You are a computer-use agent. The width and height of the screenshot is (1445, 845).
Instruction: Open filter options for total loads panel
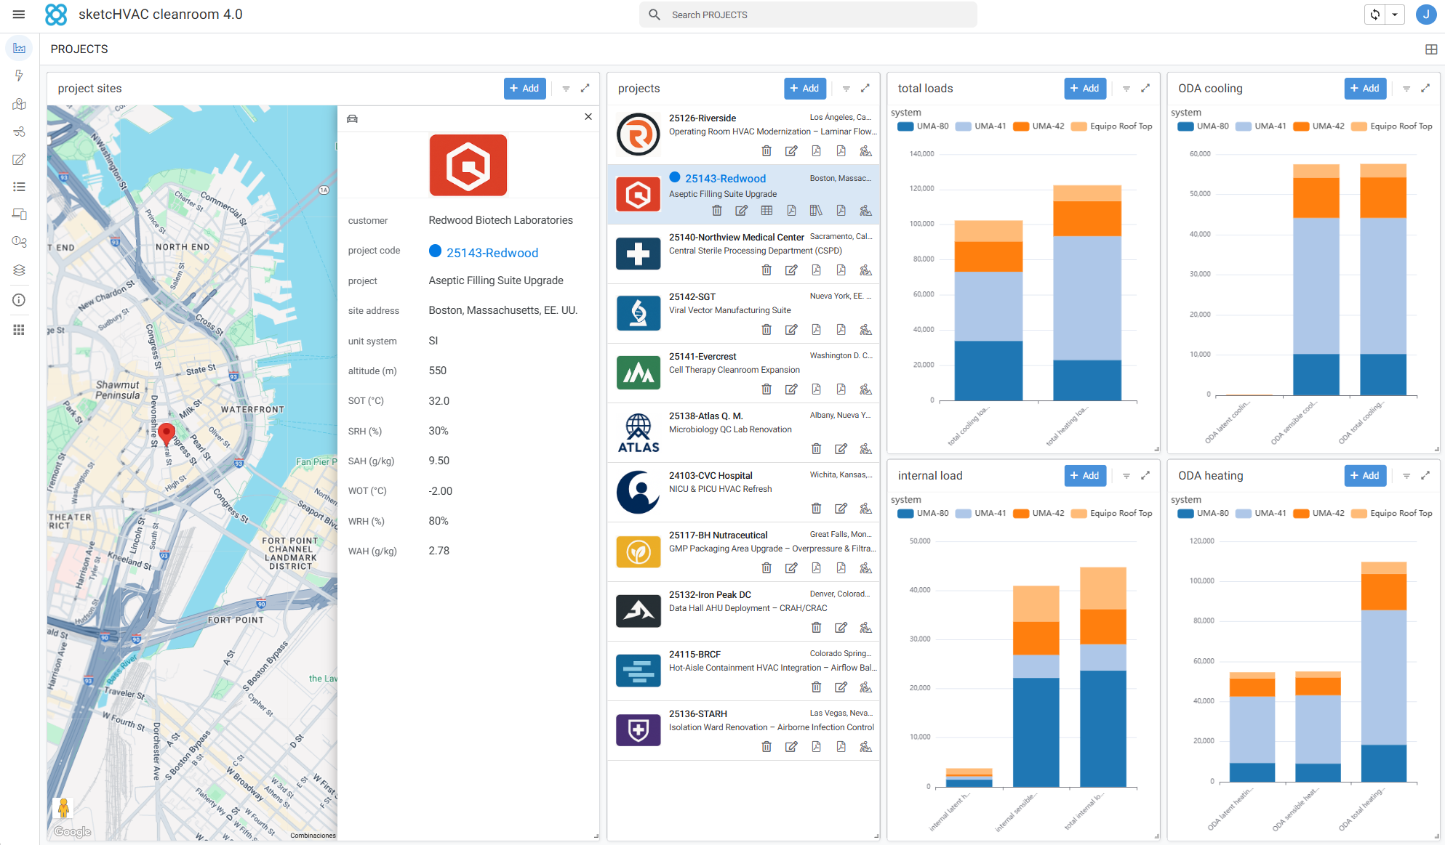pyautogui.click(x=1126, y=89)
